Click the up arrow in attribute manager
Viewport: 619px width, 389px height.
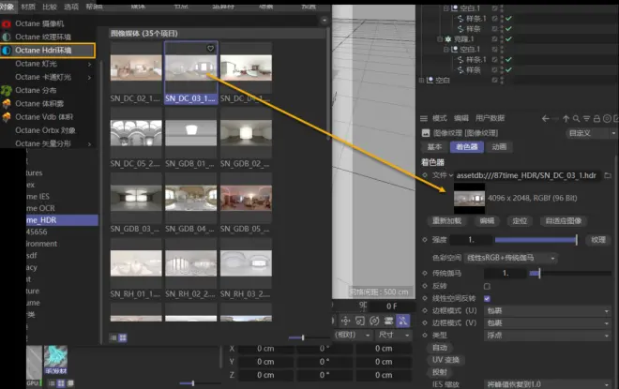pyautogui.click(x=566, y=118)
